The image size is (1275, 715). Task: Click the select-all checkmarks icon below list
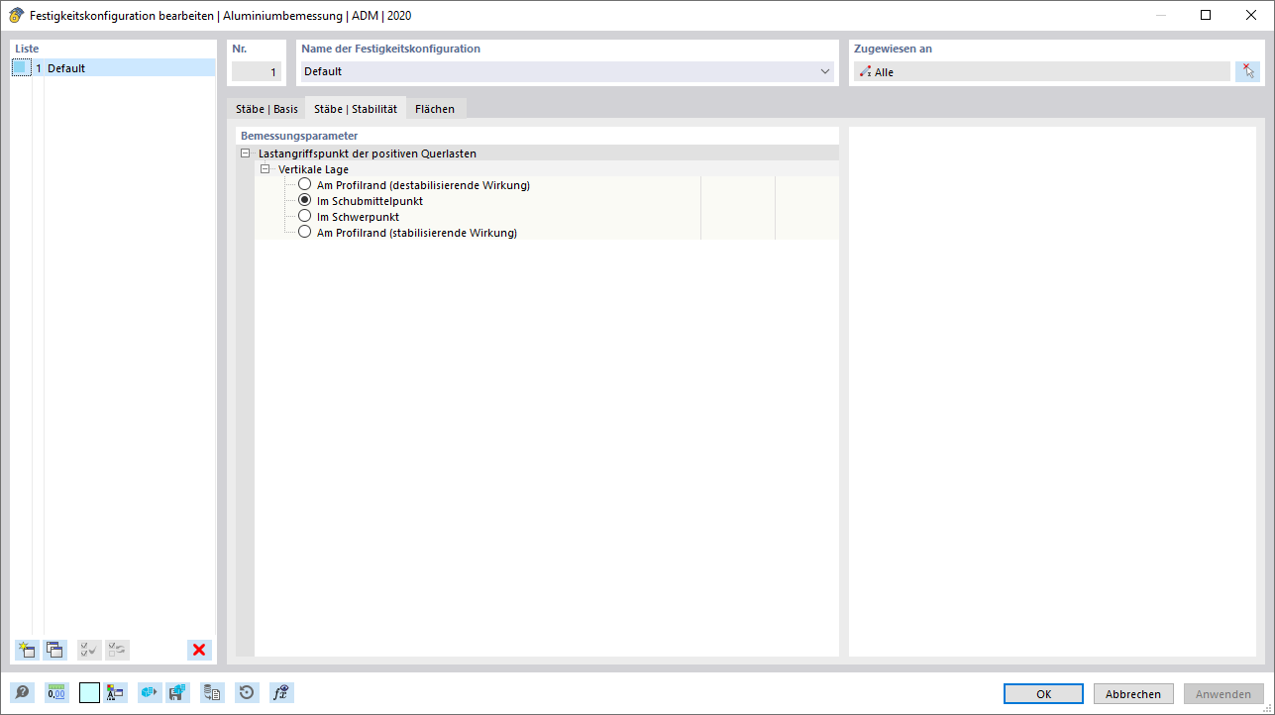pos(89,650)
